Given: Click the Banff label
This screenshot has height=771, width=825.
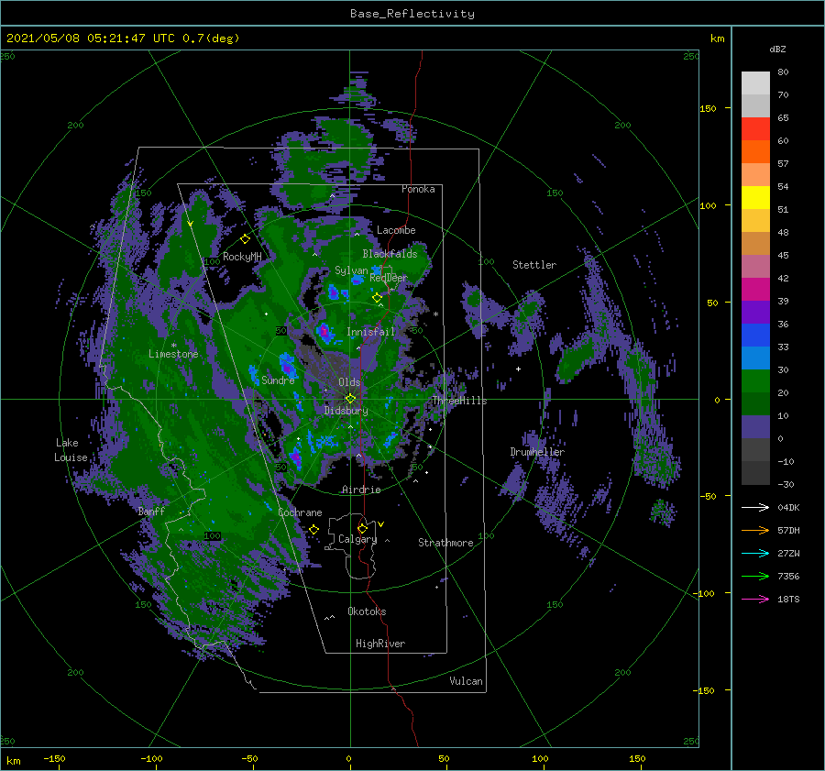Looking at the screenshot, I should (x=151, y=511).
